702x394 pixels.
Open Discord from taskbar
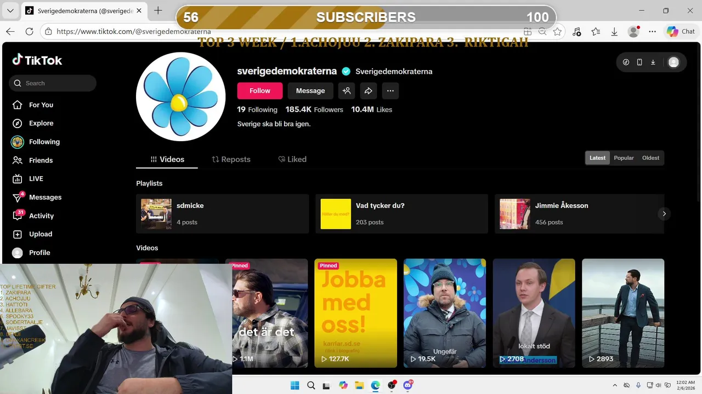coord(407,385)
